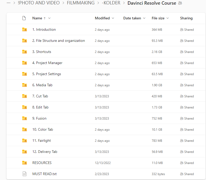Screen dimensions: 206x180
Task: Click Shared status for 10. Color Tab
Action: coord(187,130)
